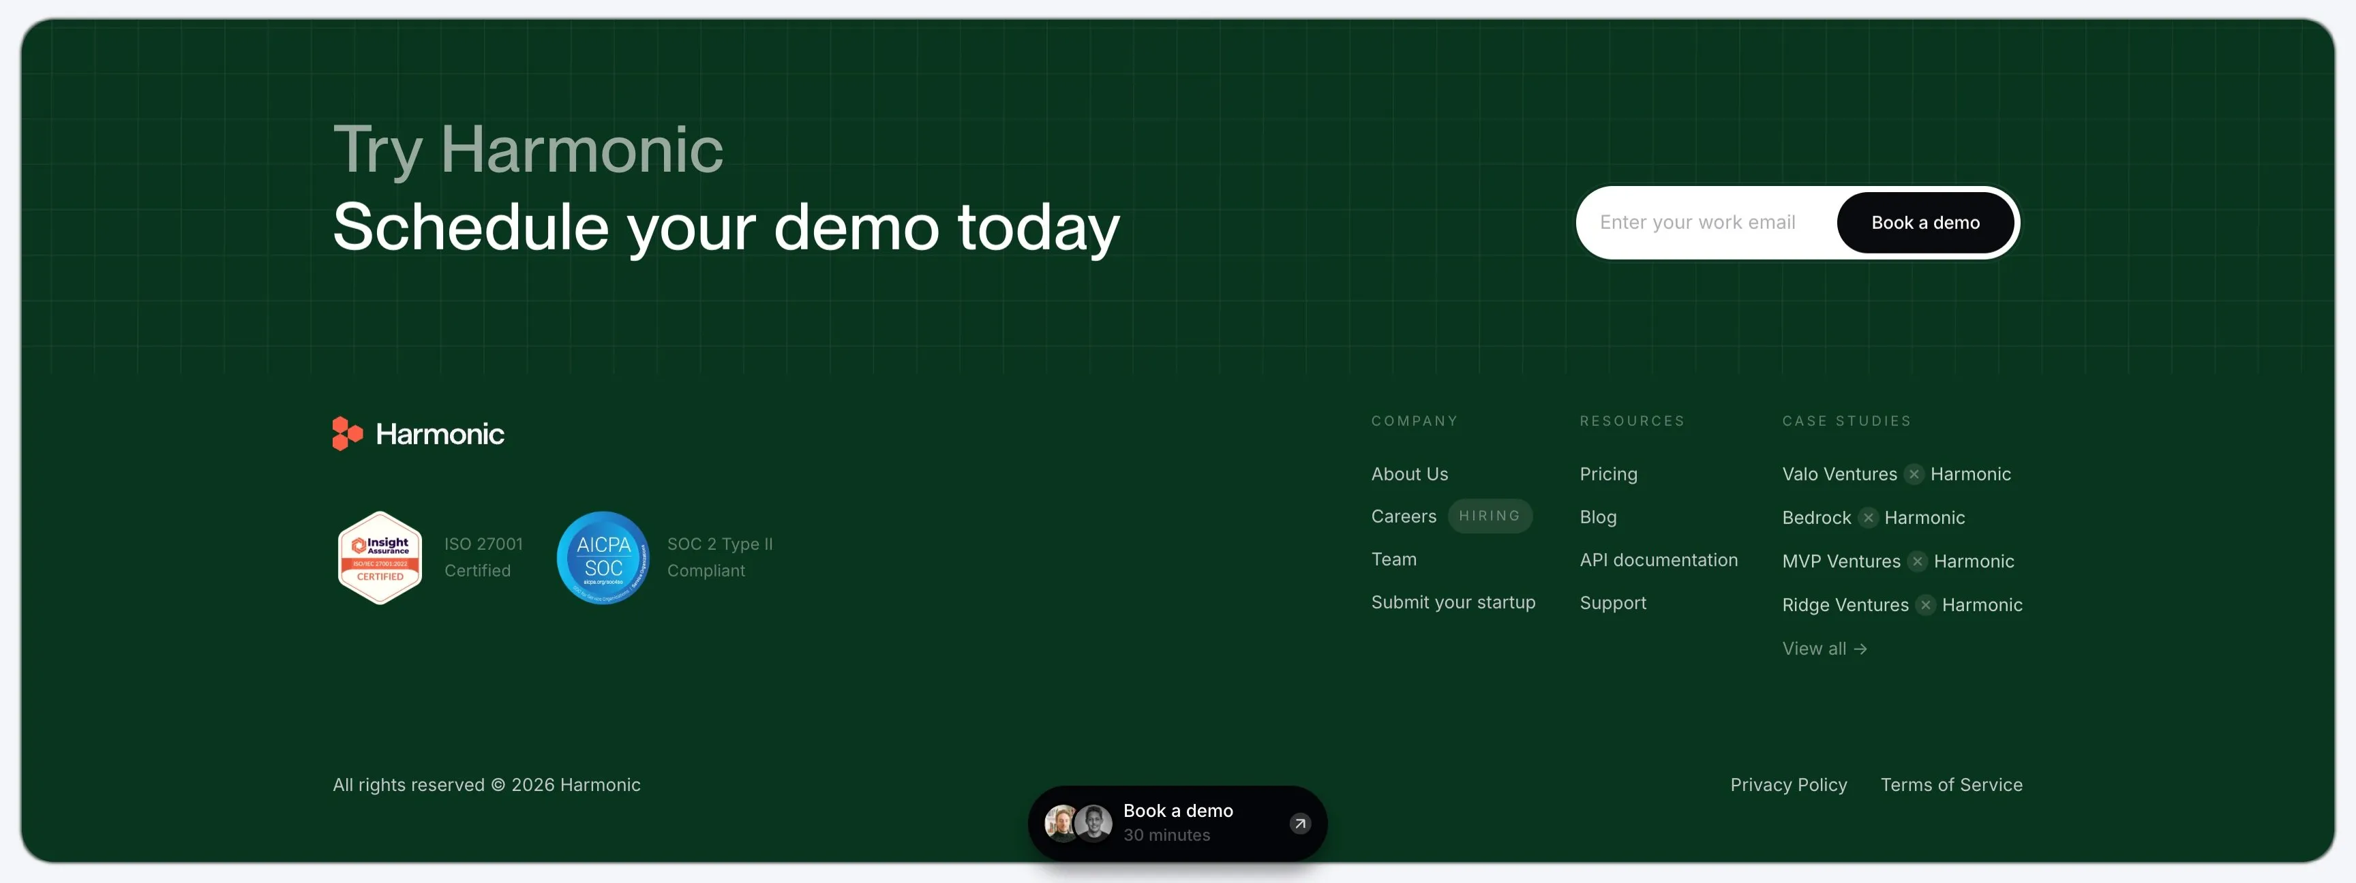Click the Harmonic hexagon logo icon
Viewport: 2356px width, 883px height.
[x=348, y=433]
